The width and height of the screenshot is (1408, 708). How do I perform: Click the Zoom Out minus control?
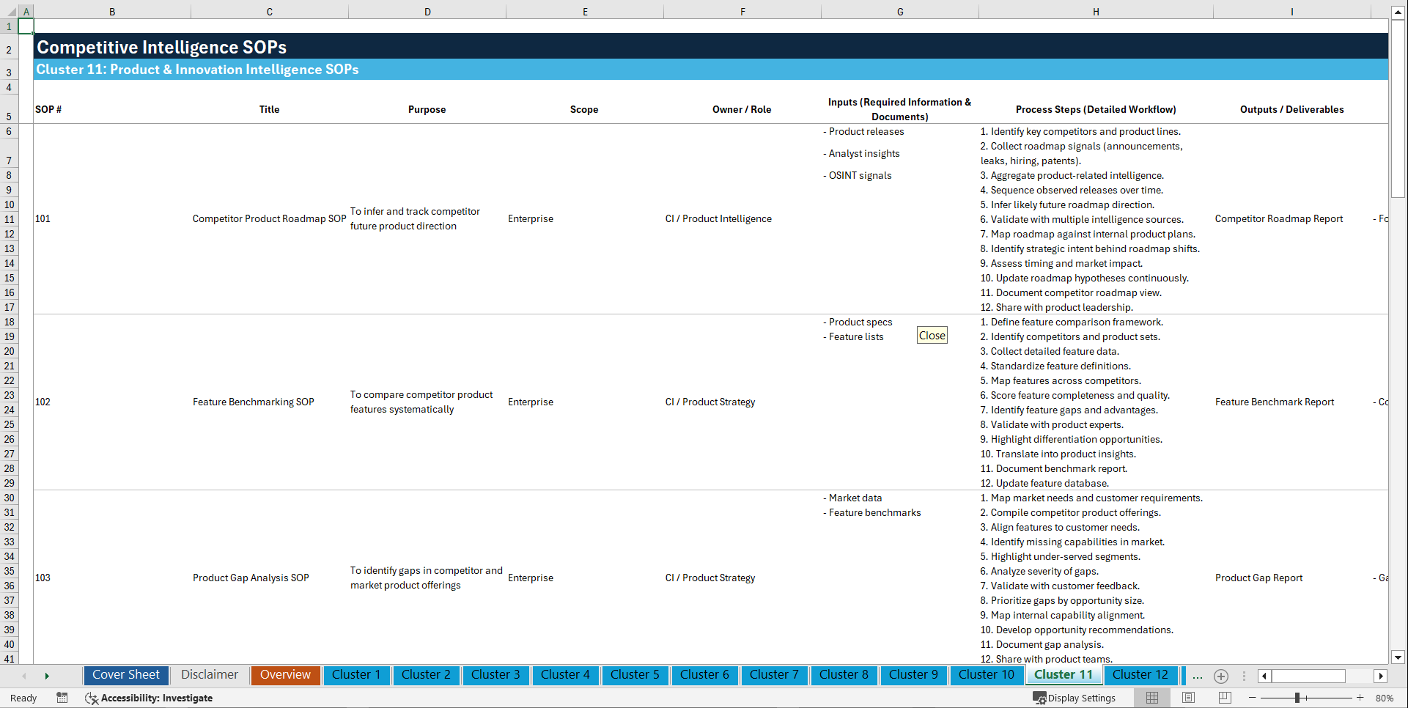click(1253, 698)
